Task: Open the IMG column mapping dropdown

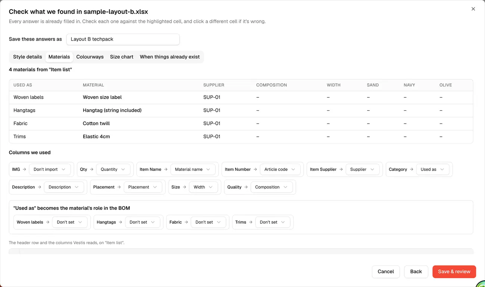Action: (x=50, y=169)
